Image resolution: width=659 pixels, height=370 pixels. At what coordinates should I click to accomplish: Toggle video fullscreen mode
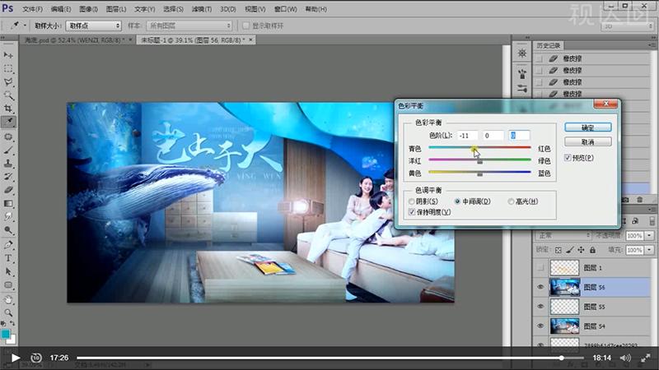(x=646, y=358)
